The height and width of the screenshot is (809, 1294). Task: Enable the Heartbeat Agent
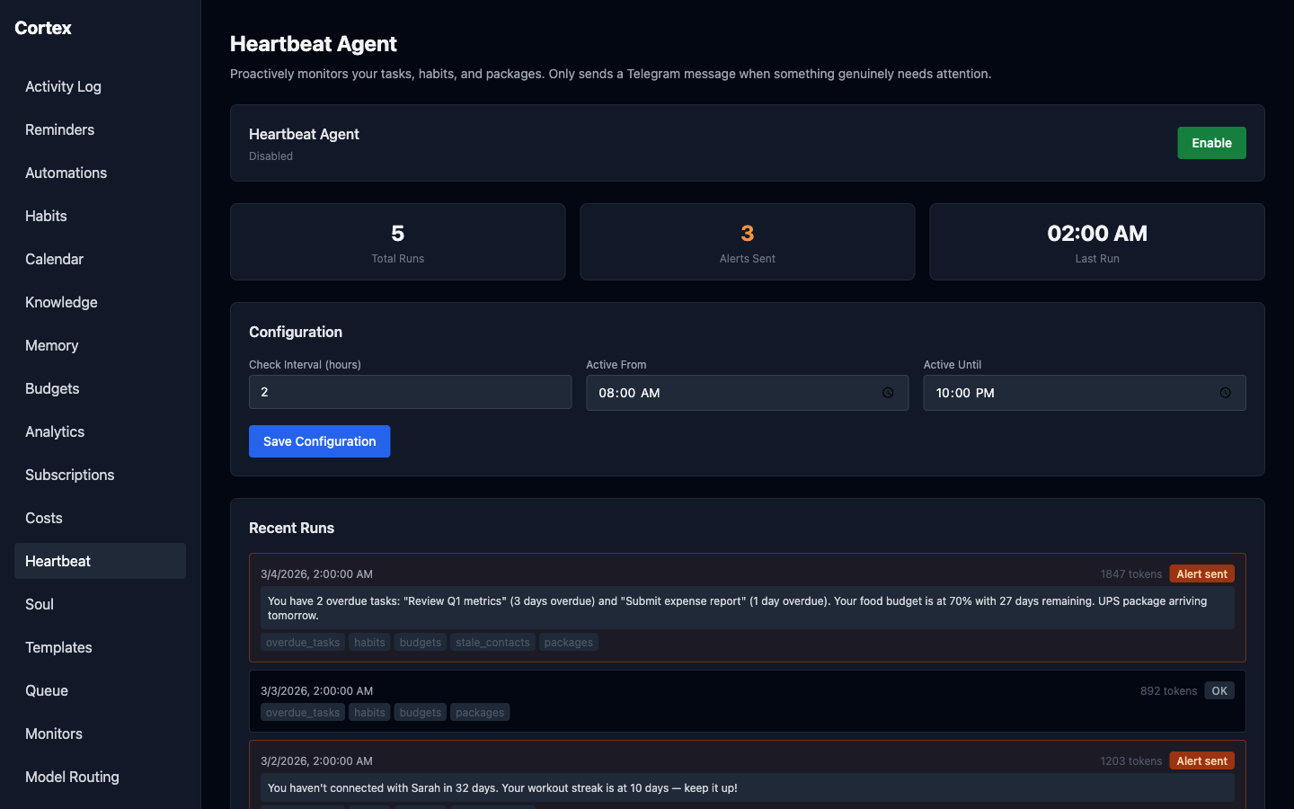[x=1211, y=143]
